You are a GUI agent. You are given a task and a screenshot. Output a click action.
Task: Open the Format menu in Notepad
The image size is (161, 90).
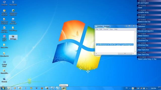click(106, 29)
